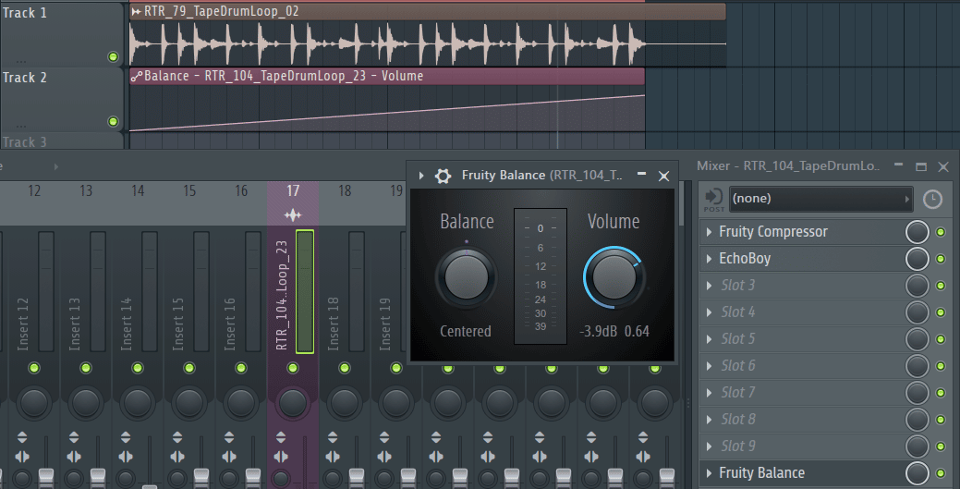The image size is (960, 489).
Task: Expand Slot 6 menu arrow
Action: tap(709, 366)
